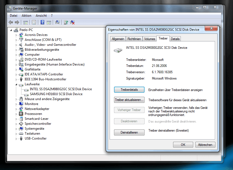This screenshot has width=233, height=170.
Task: Expand the Netzwerkadapter category arrow
Action: coord(16,109)
